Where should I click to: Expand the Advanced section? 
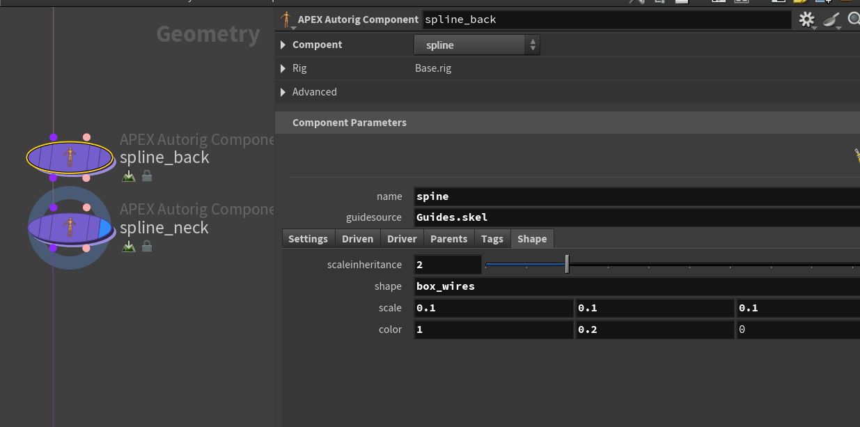point(283,92)
